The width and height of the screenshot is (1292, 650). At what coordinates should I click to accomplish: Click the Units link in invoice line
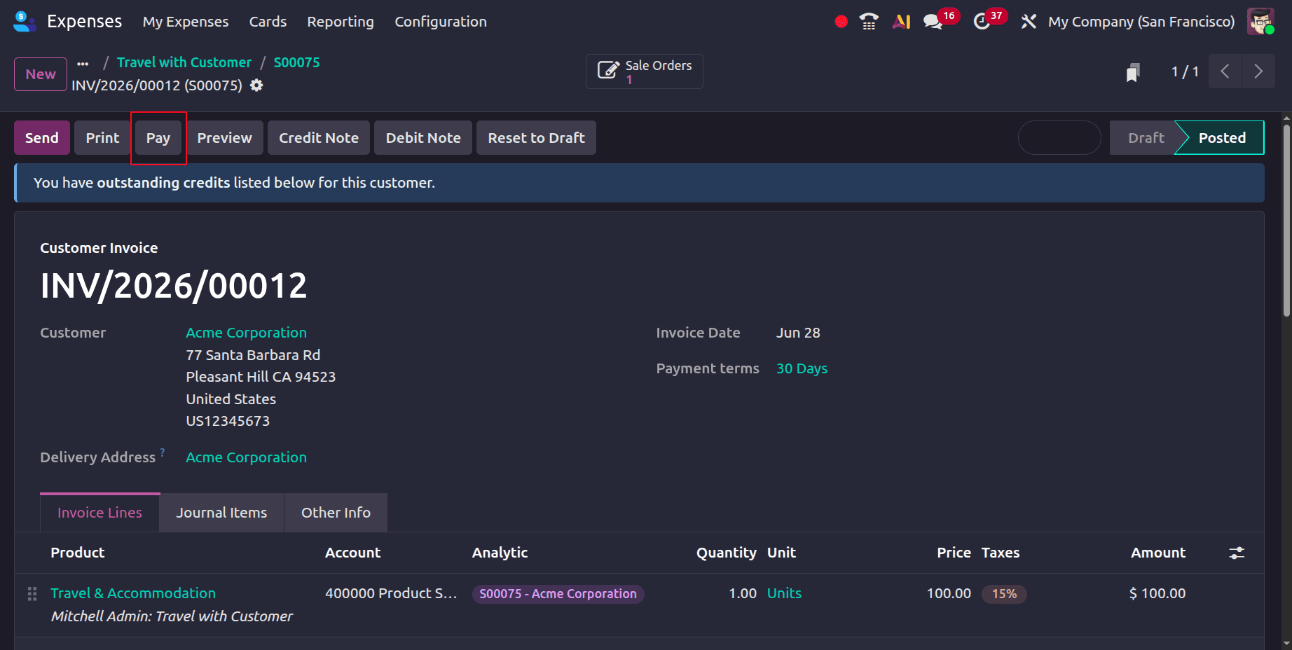(784, 593)
